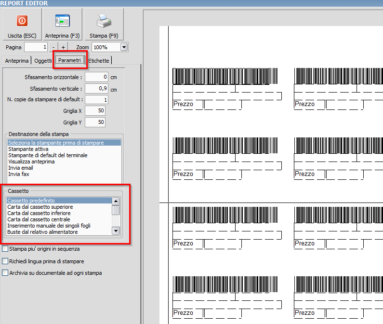Viewport: 383px width, 324px height.
Task: Click the Griglia X value field
Action: click(95, 111)
